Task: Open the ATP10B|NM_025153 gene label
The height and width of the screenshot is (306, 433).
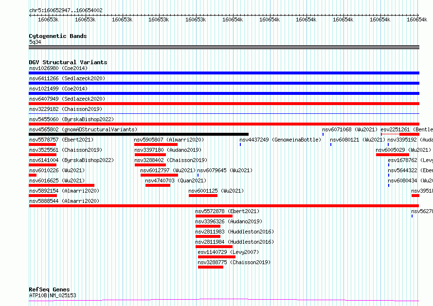Action: pos(53,295)
